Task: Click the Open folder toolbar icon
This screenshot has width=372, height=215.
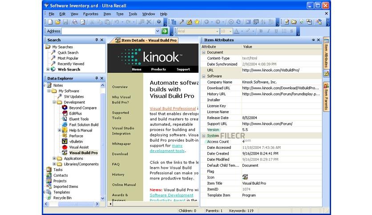Action: tap(58, 22)
